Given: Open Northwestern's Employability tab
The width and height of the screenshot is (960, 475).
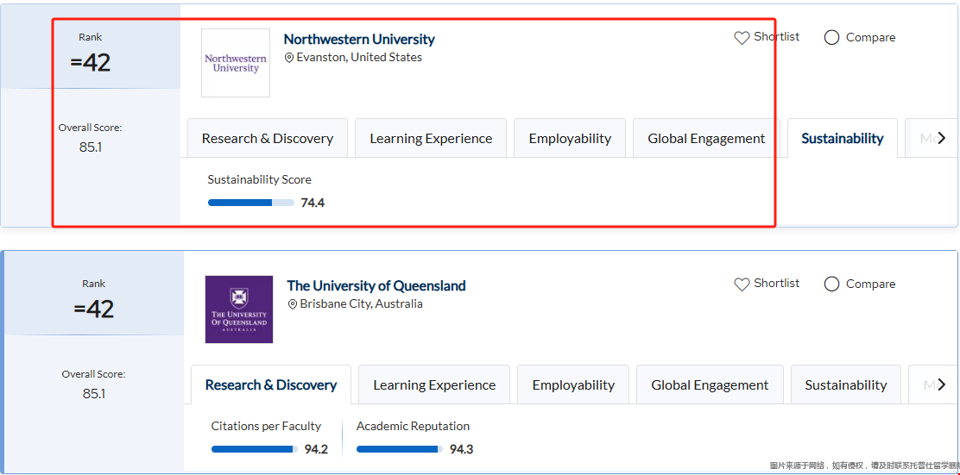Looking at the screenshot, I should [570, 139].
